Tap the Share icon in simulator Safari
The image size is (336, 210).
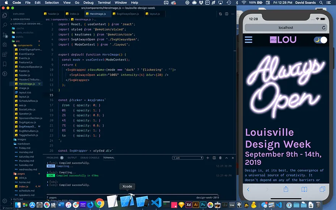click(286, 189)
